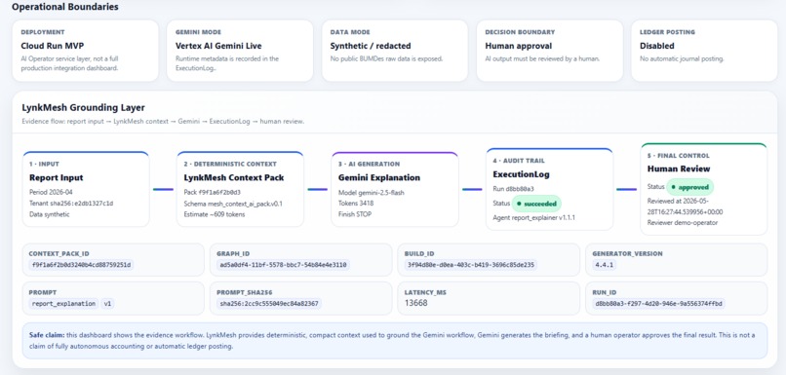Click the 'Data synthetic' line
The width and height of the screenshot is (786, 375).
50,214
